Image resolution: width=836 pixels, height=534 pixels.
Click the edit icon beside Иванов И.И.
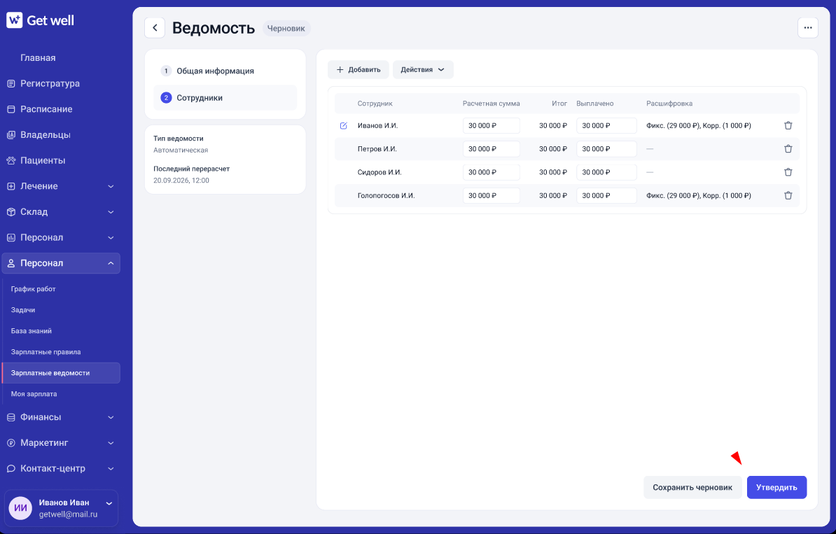343,126
